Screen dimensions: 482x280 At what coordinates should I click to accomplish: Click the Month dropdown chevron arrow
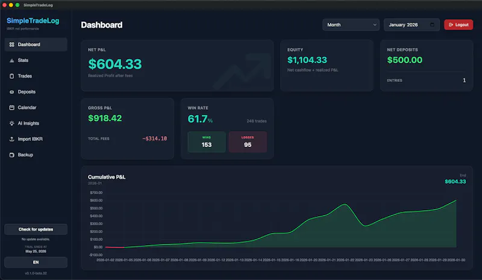coord(374,25)
